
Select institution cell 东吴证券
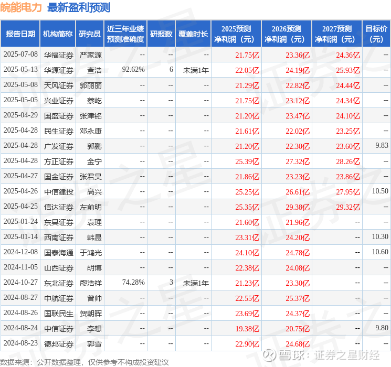coord(59,222)
